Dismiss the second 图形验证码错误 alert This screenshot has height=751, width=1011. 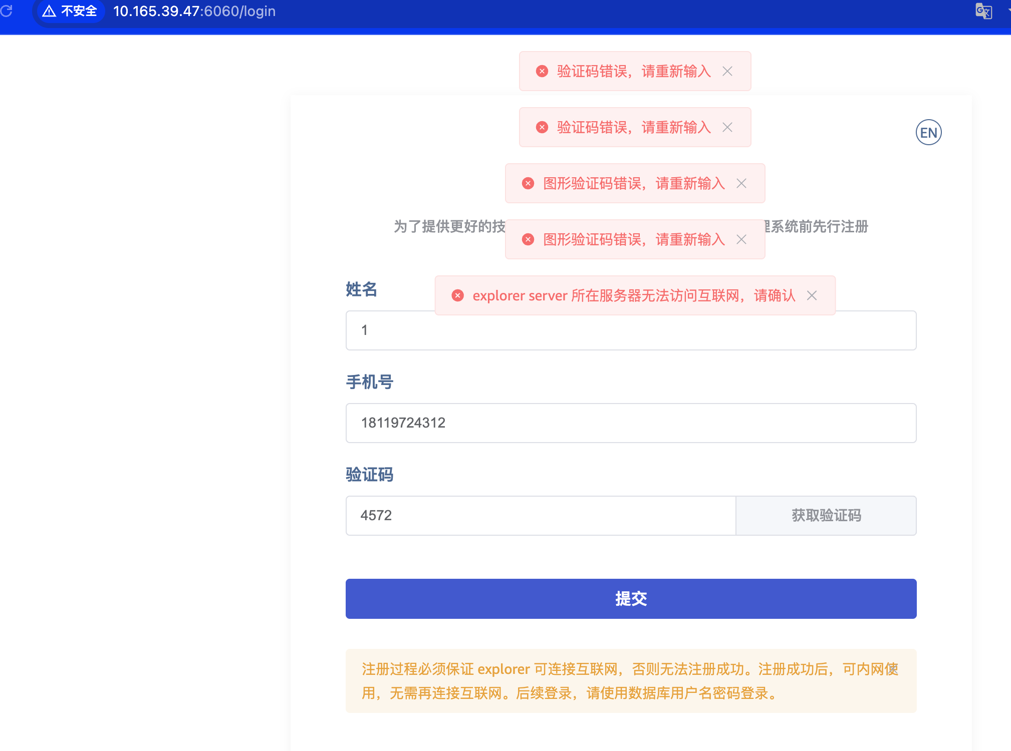[741, 240]
